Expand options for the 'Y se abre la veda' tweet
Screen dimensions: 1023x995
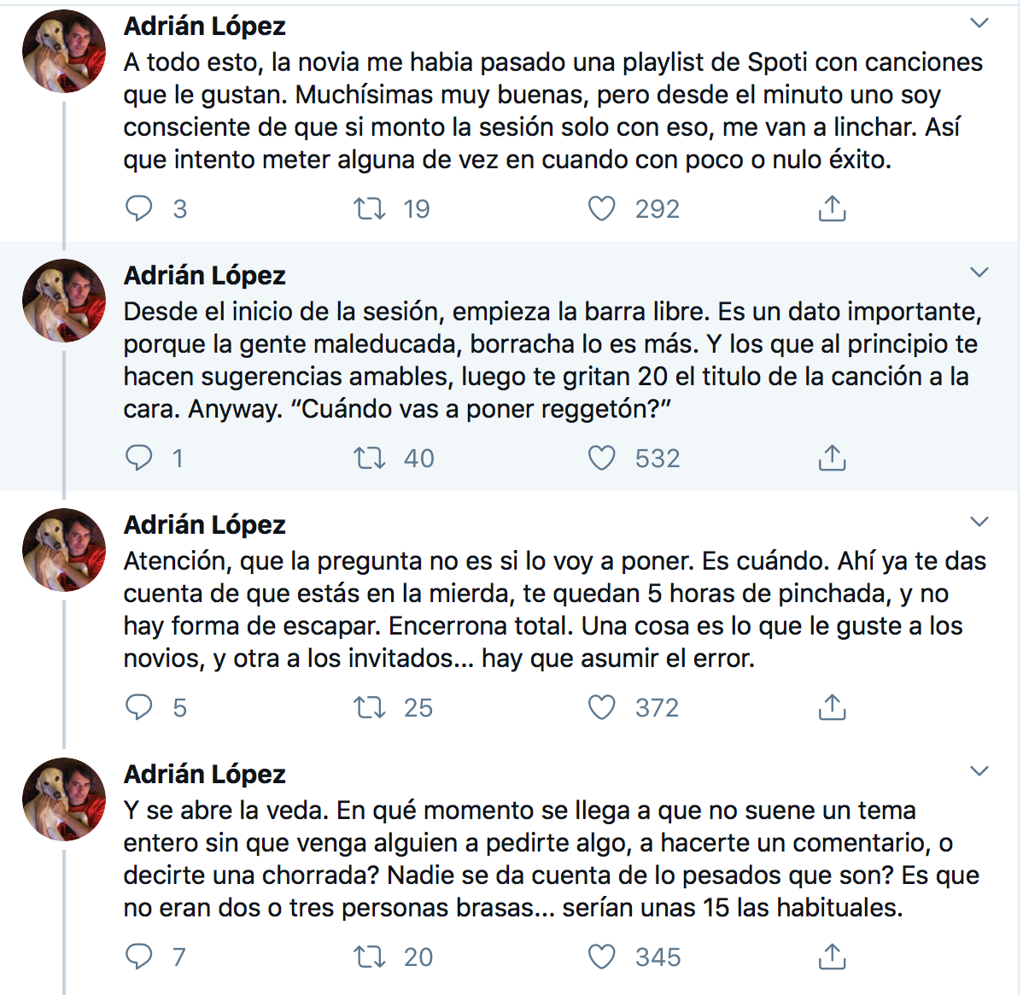979,771
